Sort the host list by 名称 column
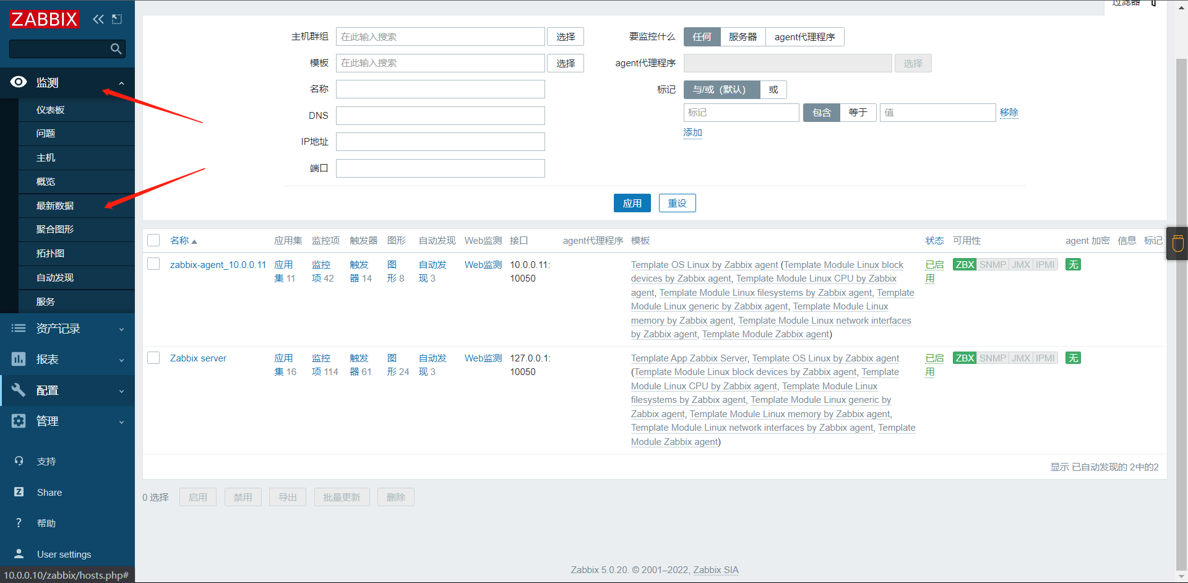1188x583 pixels. click(x=183, y=240)
